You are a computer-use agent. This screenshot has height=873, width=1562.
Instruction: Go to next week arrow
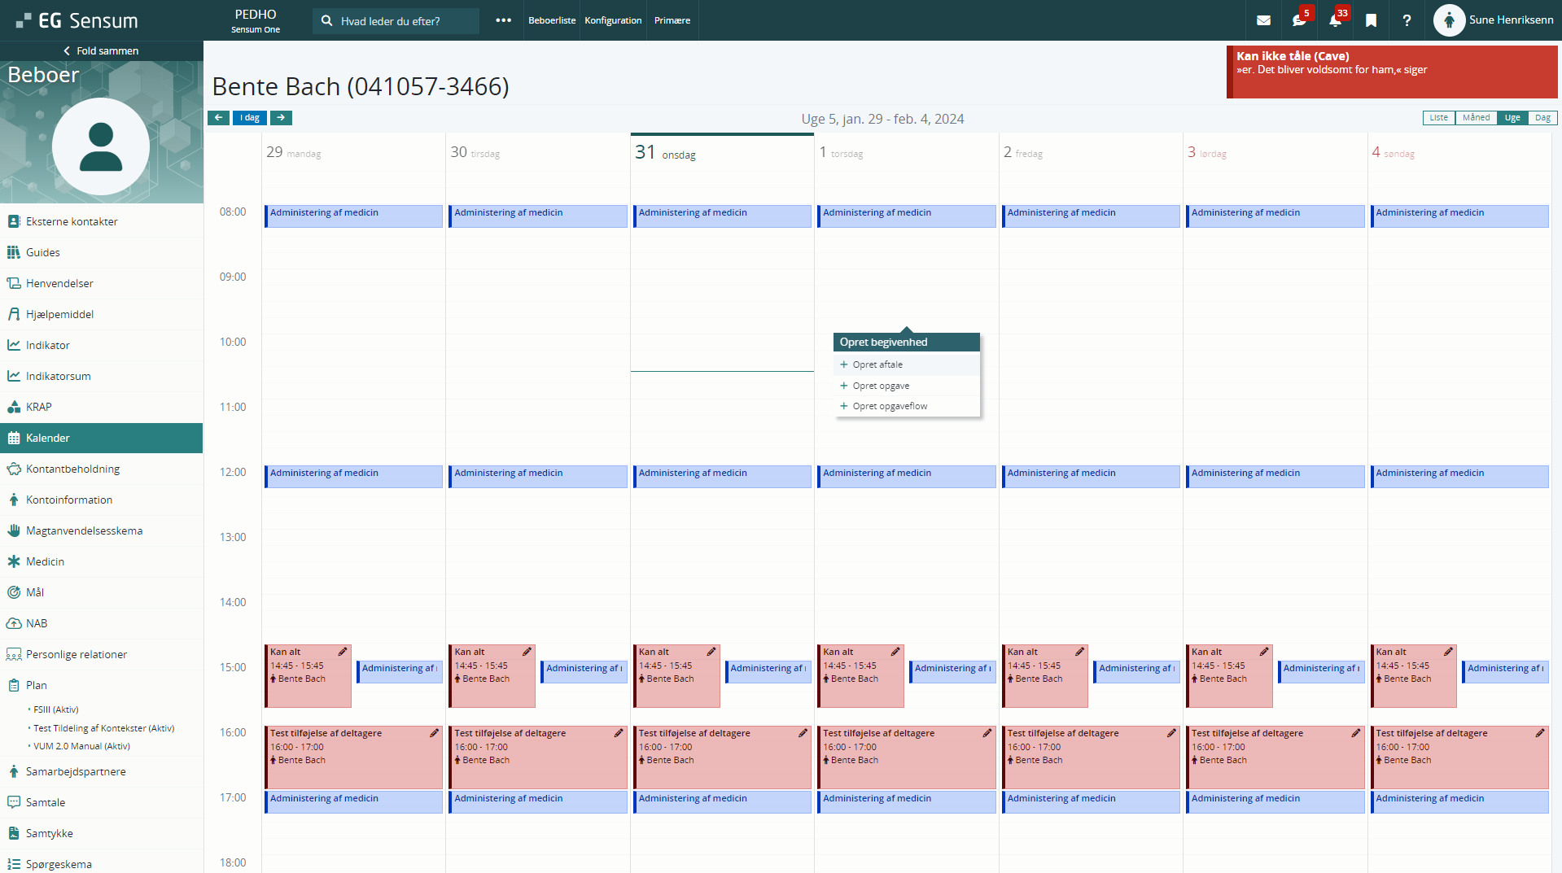click(x=281, y=118)
